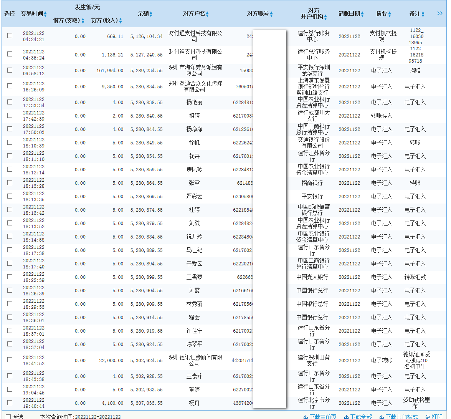This screenshot has width=451, height=419.
Task: Click the 4,100.00 credit amount
Action: [x=112, y=403]
